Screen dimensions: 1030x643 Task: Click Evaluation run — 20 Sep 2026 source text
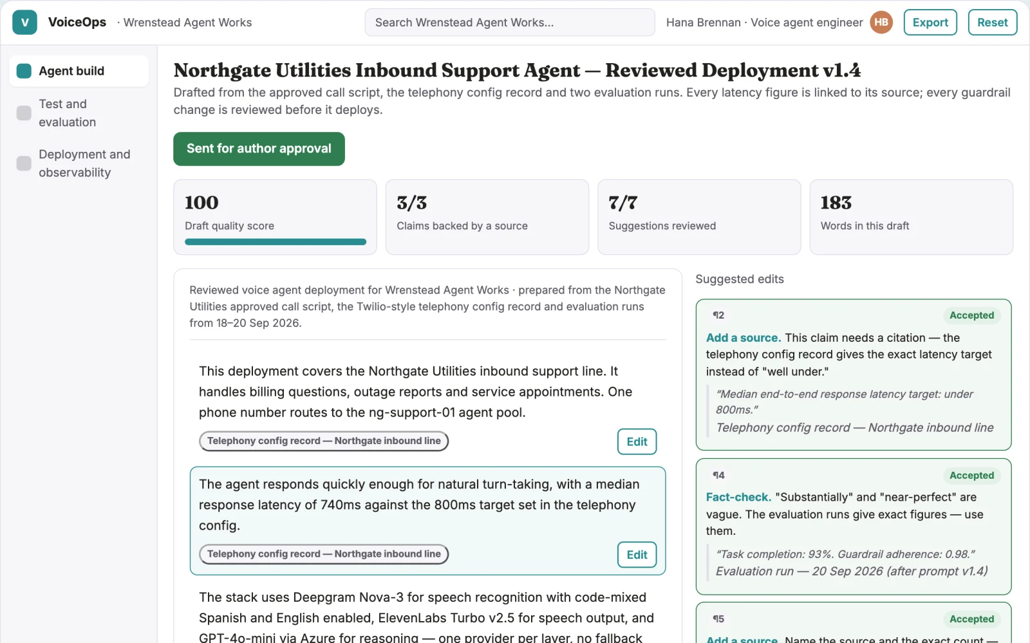(852, 572)
